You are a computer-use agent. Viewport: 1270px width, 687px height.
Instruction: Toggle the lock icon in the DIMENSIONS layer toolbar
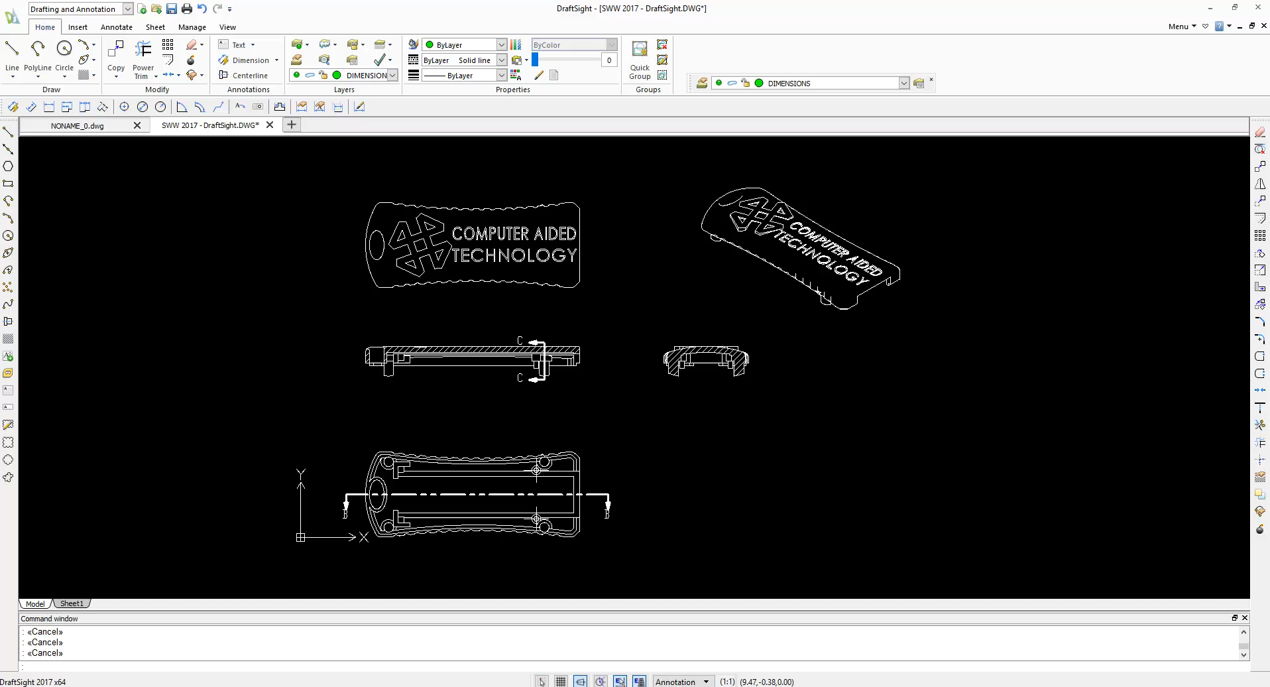(x=745, y=83)
